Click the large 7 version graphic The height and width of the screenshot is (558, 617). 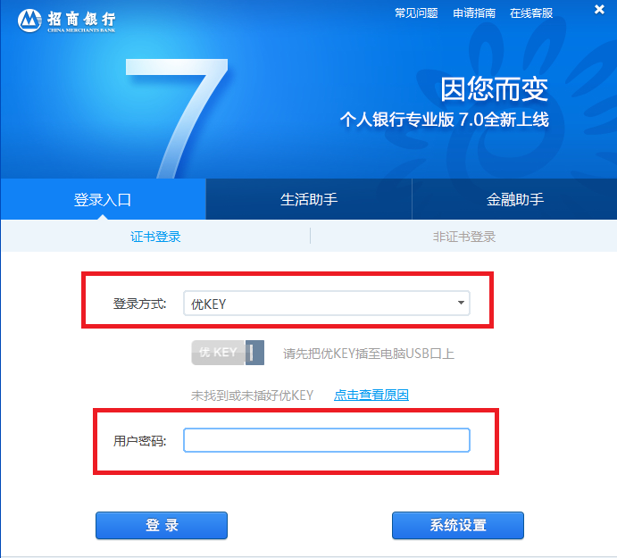(x=177, y=118)
